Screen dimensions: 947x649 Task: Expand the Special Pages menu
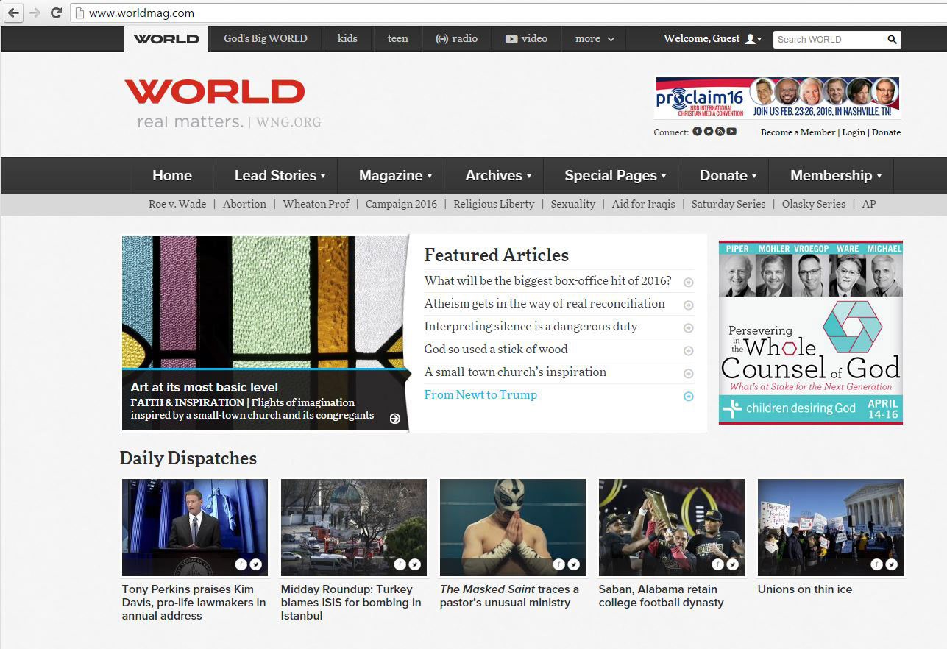pyautogui.click(x=615, y=175)
